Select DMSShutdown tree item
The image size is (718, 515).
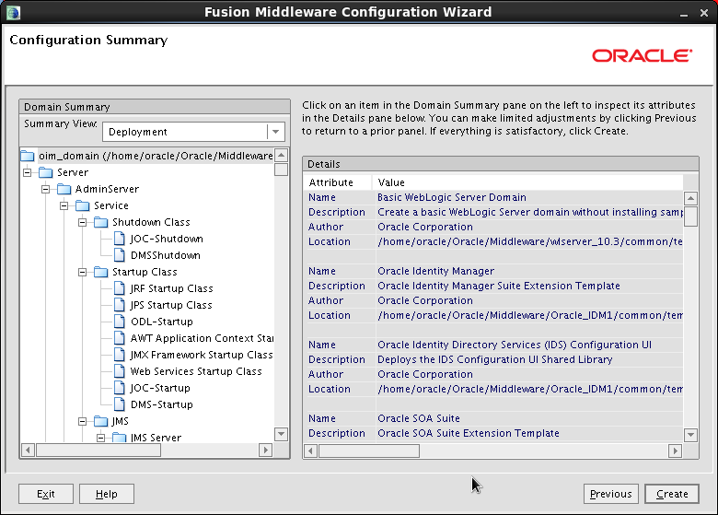pos(166,255)
